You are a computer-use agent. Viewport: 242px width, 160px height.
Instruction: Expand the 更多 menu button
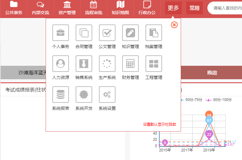coord(173,8)
